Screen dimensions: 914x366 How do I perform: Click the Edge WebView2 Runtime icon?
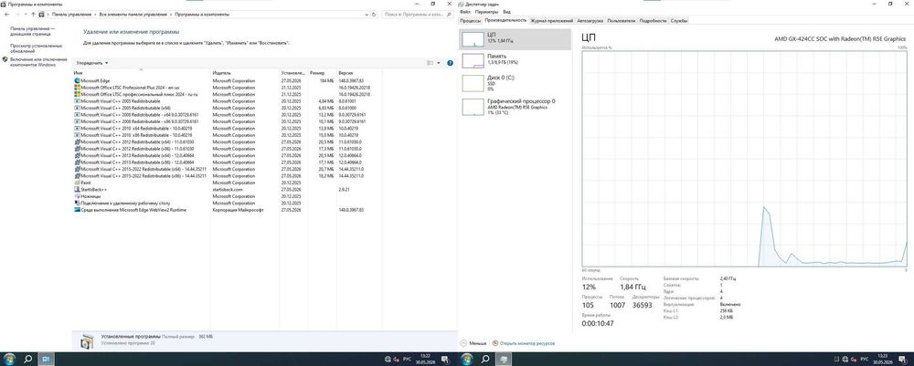click(x=78, y=210)
